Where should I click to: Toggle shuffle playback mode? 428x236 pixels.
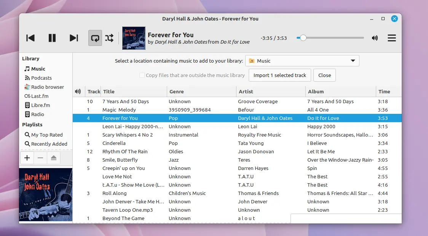pos(109,38)
